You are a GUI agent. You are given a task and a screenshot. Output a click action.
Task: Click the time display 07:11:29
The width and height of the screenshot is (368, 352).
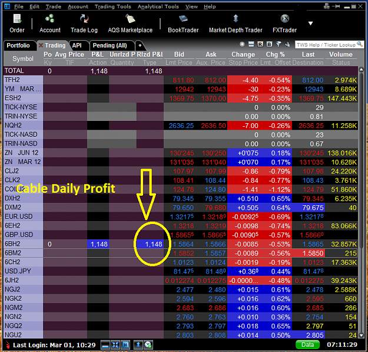tap(342, 345)
